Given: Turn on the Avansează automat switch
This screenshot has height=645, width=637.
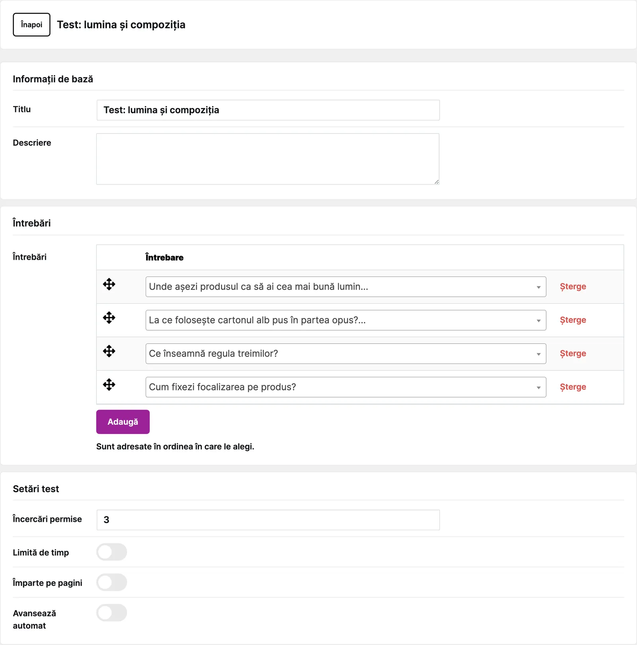Looking at the screenshot, I should 111,613.
